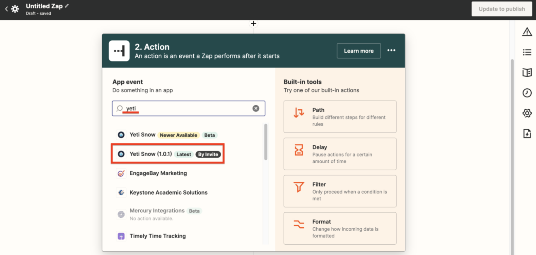Click the Yeti Snow (1.0.1) app icon
The image size is (536, 255).
click(x=121, y=154)
